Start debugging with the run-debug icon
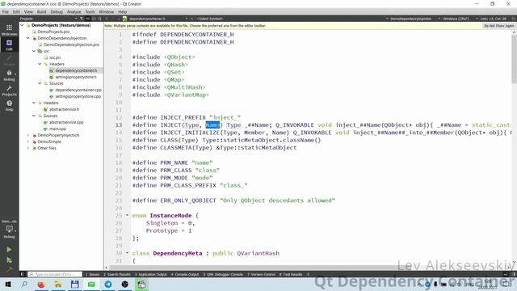 pyautogui.click(x=9, y=260)
